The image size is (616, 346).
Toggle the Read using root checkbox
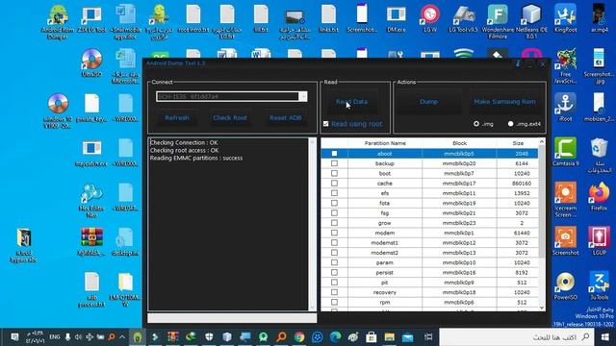(325, 124)
